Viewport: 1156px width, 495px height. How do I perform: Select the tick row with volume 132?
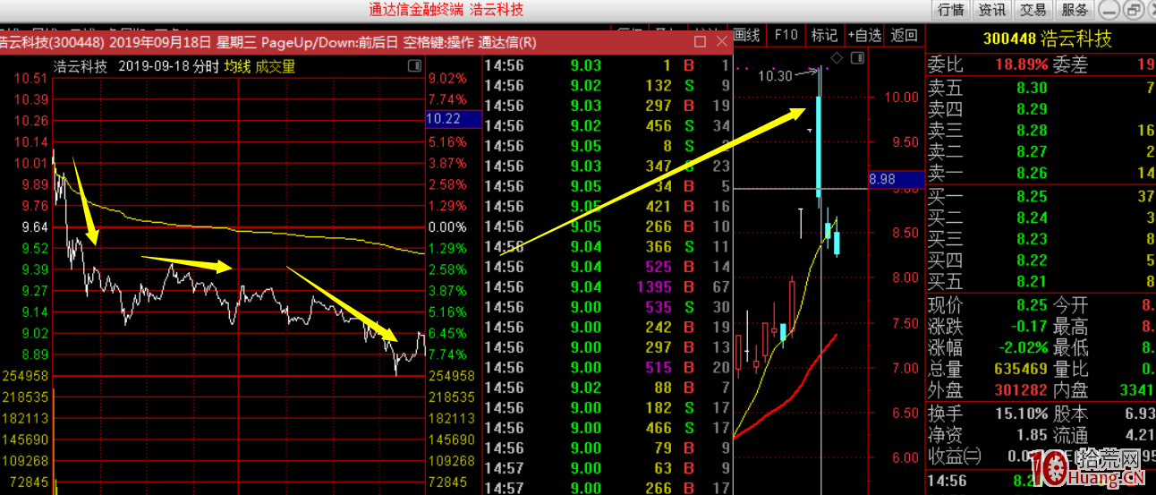[x=608, y=86]
